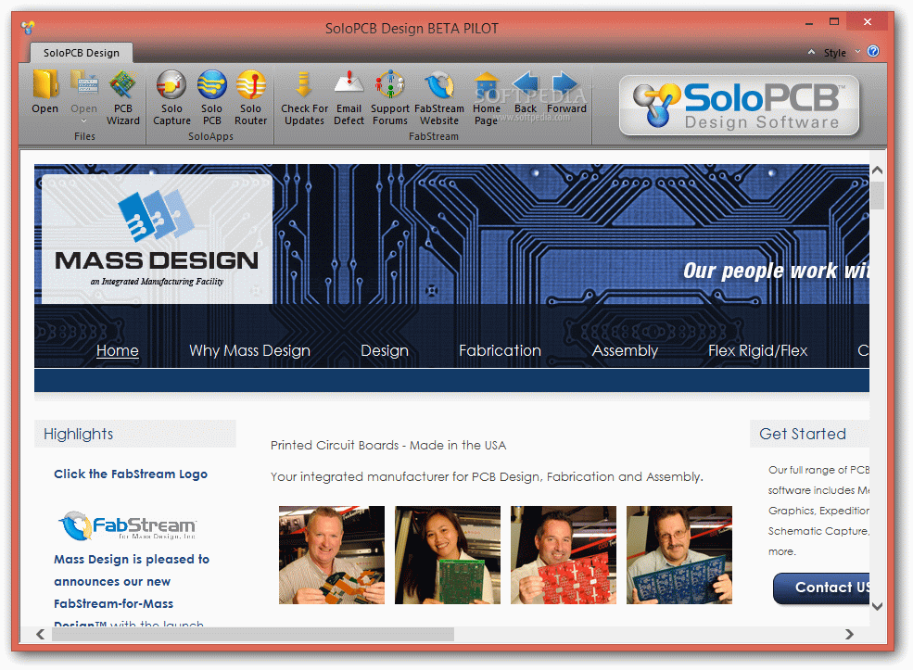
Task: Click the Open file folder icon
Action: 44,85
